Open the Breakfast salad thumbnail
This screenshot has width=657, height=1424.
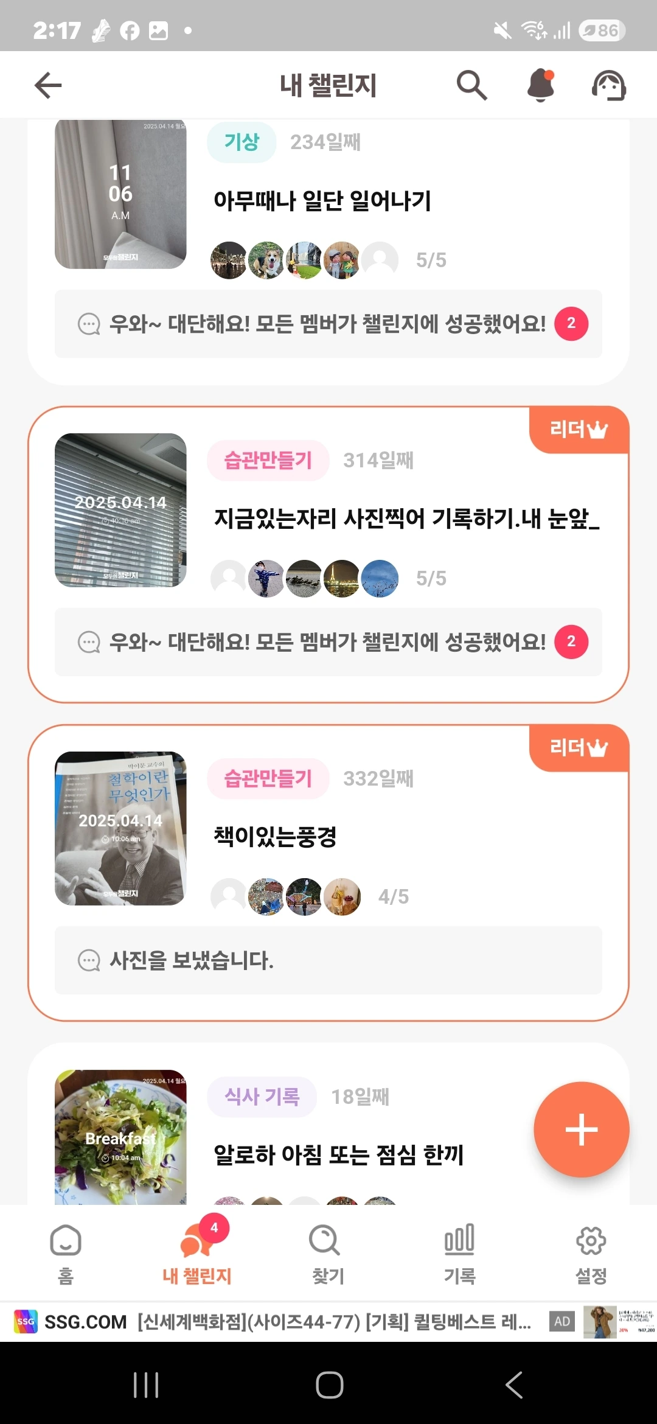click(120, 1137)
